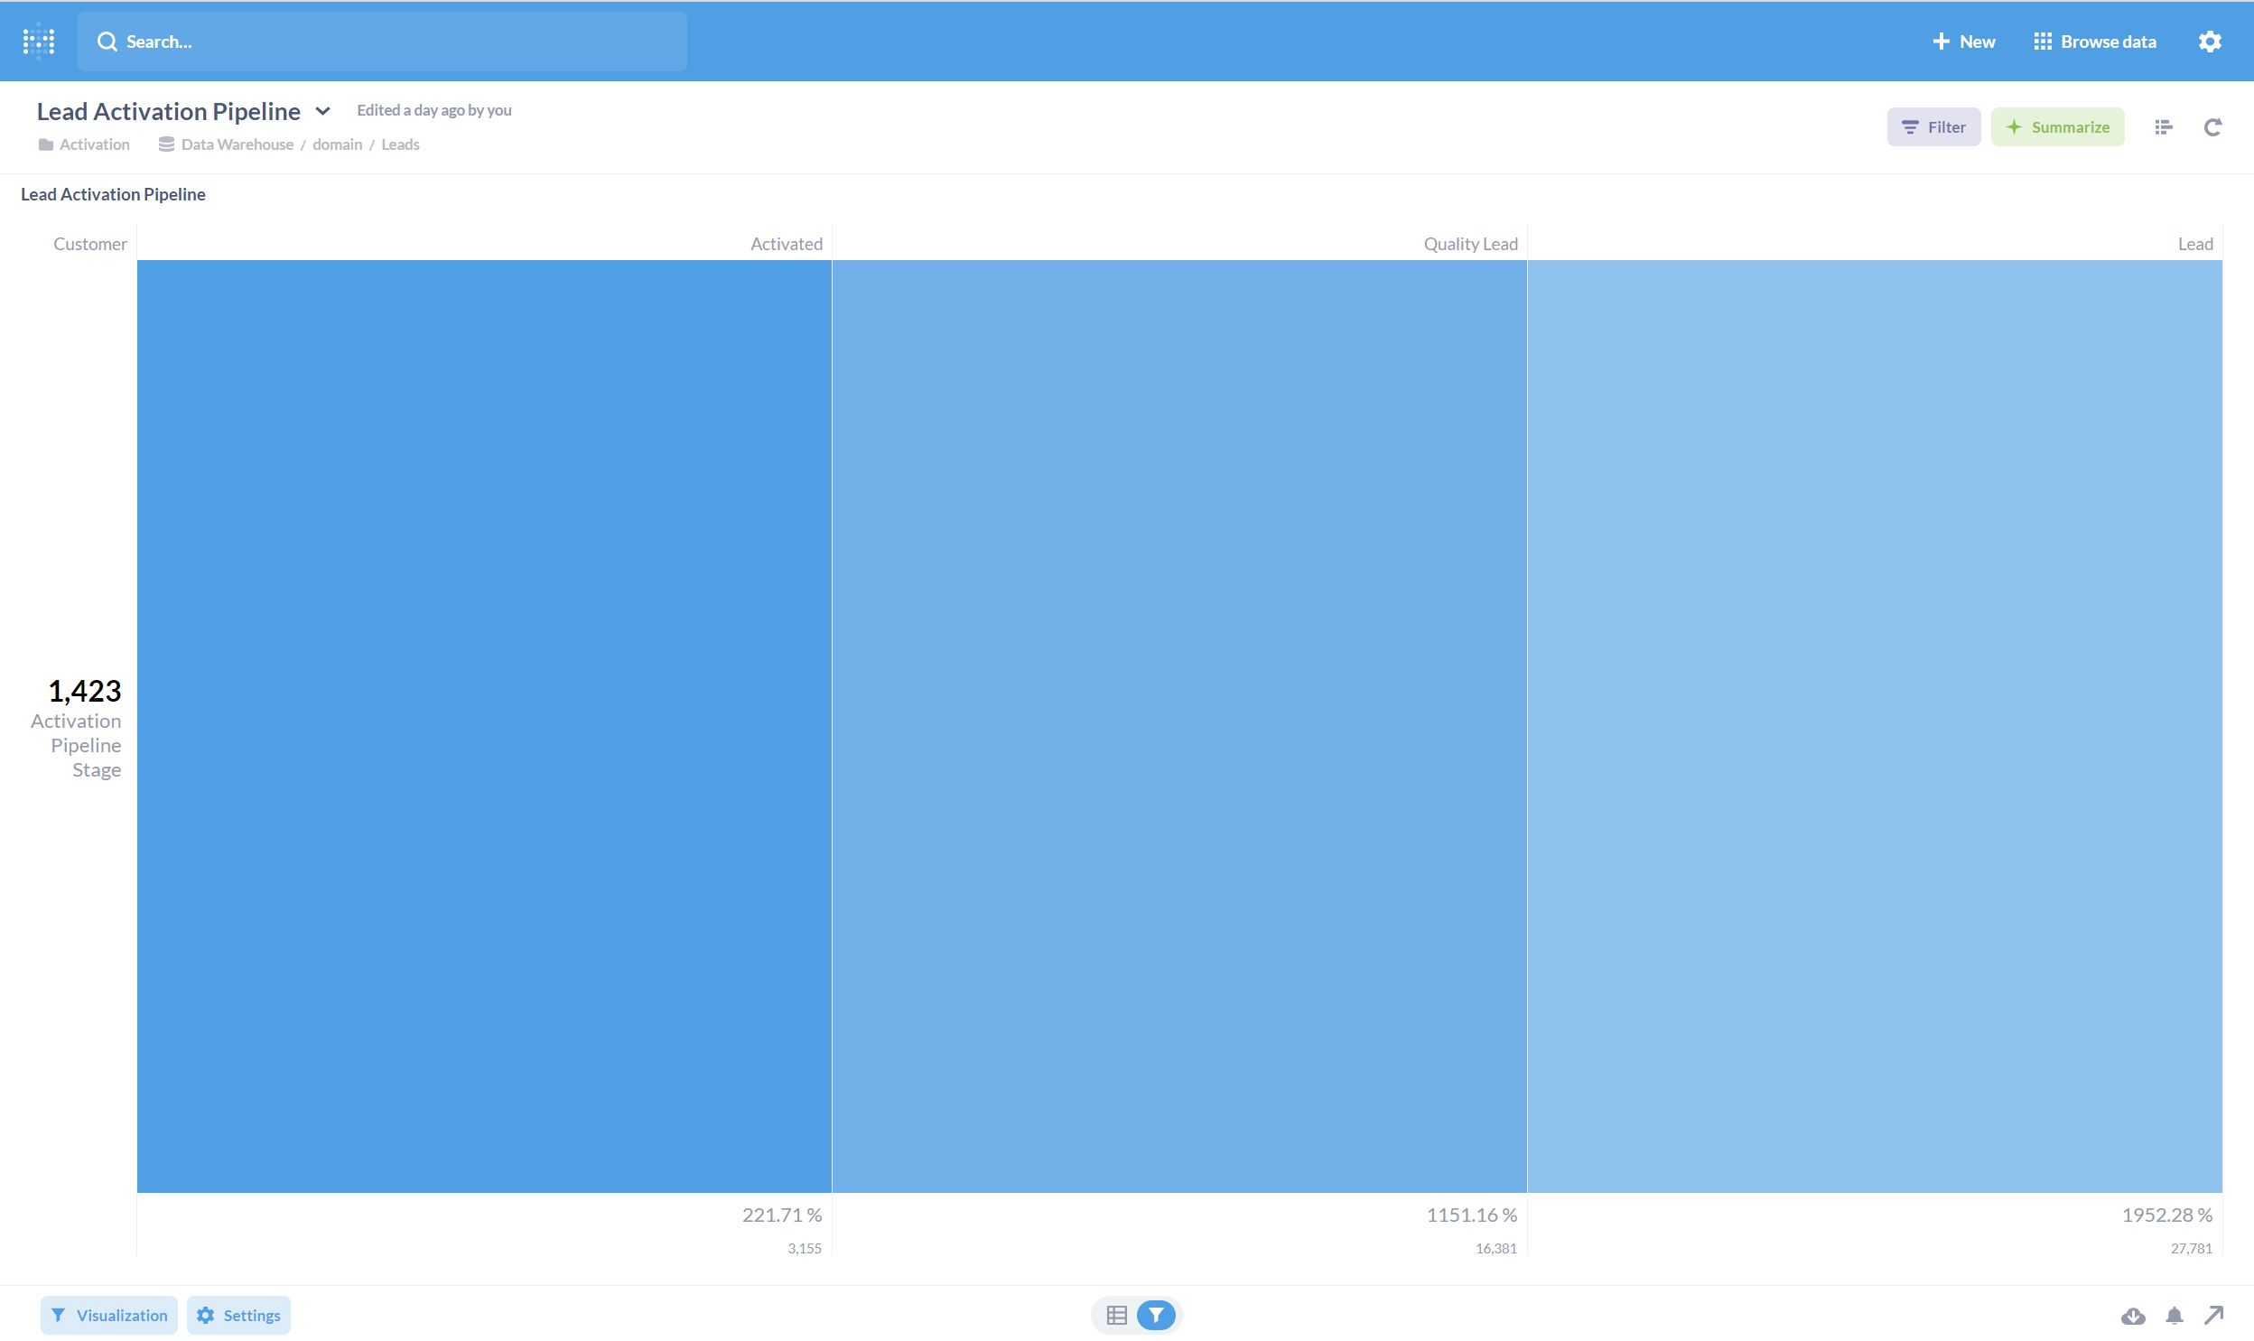Click the New button
This screenshot has height=1341, width=2254.
tap(1962, 41)
